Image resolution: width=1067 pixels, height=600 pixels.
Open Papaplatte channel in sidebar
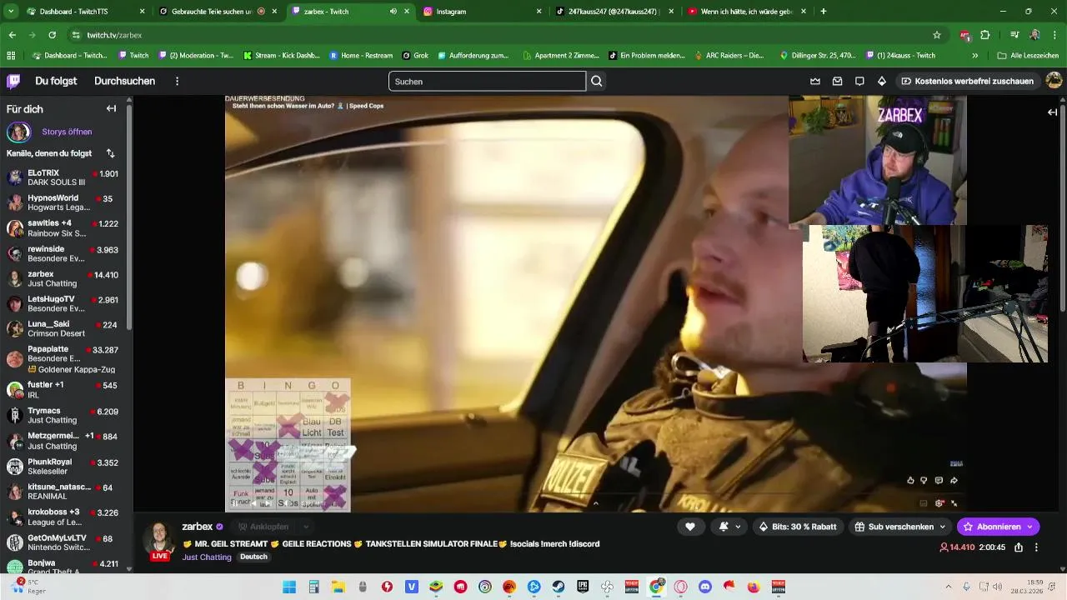(x=63, y=359)
